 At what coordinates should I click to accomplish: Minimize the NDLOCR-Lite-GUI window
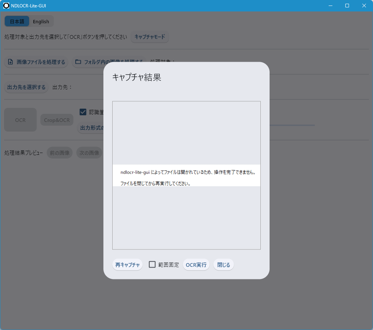pos(330,6)
